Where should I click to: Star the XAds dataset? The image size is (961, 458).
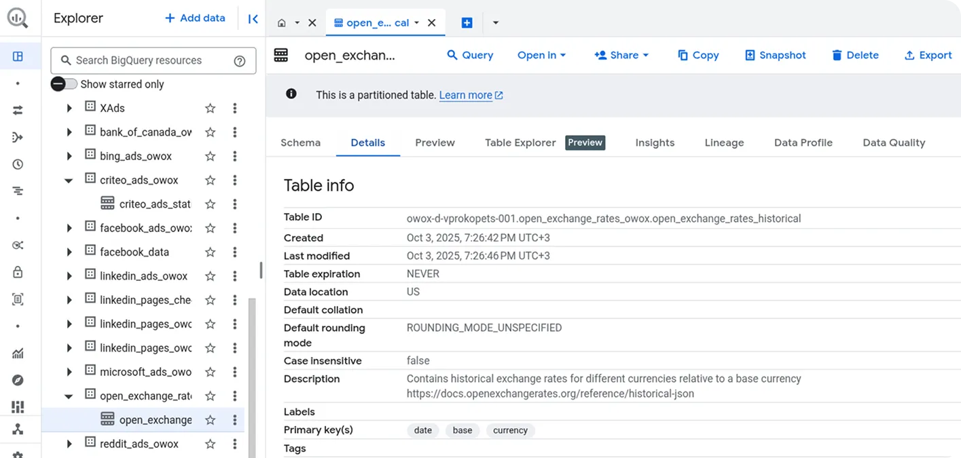(211, 108)
